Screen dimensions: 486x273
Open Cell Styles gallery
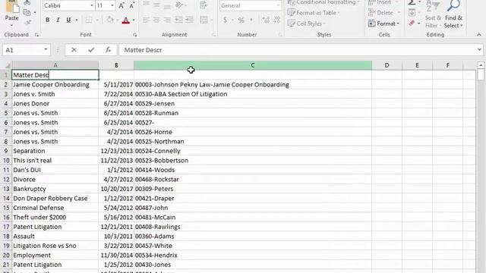tap(307, 24)
